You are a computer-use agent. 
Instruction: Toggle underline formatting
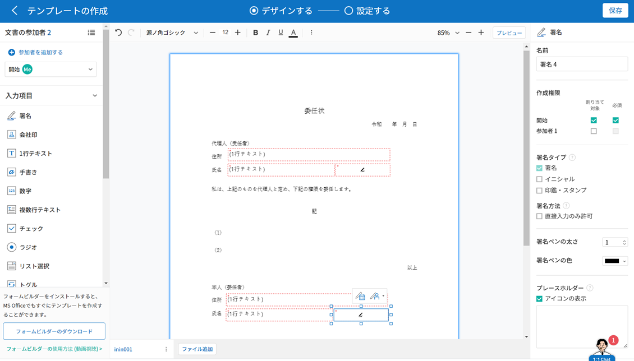click(281, 33)
